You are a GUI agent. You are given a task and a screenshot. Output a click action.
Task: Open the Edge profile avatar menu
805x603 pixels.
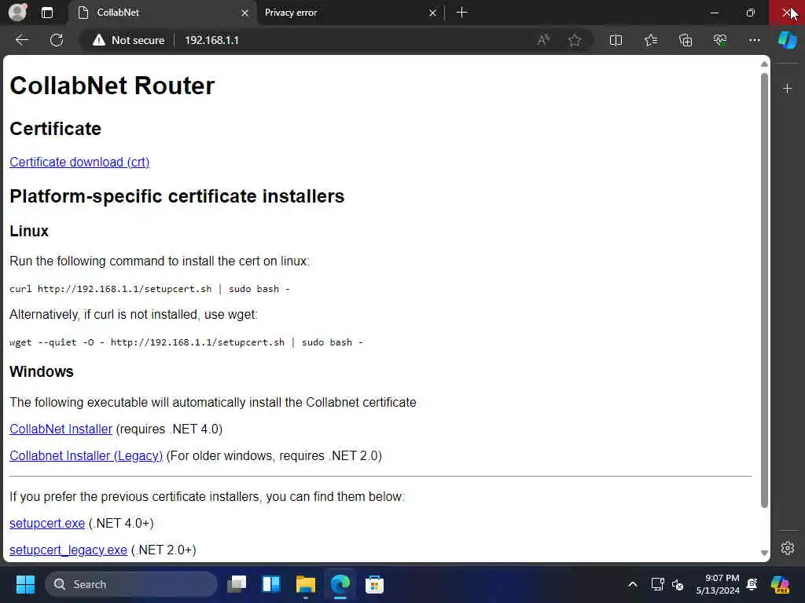[17, 13]
